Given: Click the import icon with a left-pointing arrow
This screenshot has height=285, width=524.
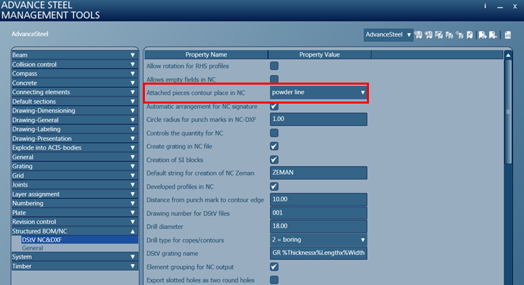Looking at the screenshot, I should (493, 35).
